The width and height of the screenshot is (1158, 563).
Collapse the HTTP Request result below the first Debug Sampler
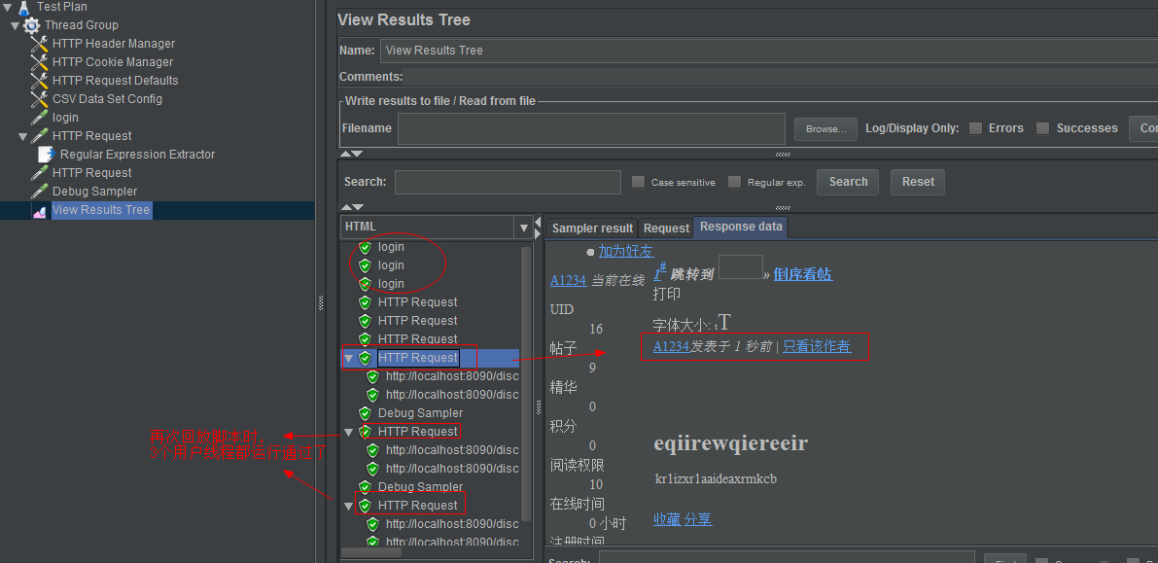pyautogui.click(x=349, y=432)
